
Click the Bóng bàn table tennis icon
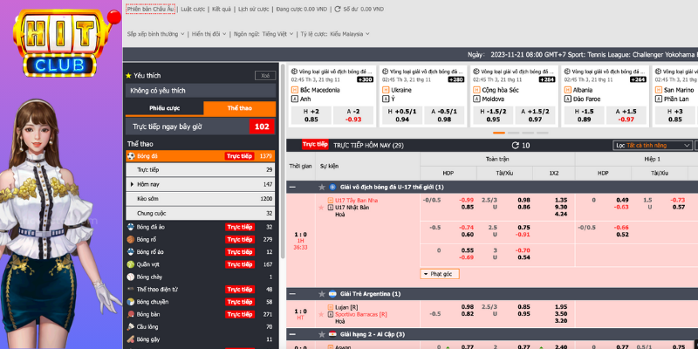(x=130, y=313)
